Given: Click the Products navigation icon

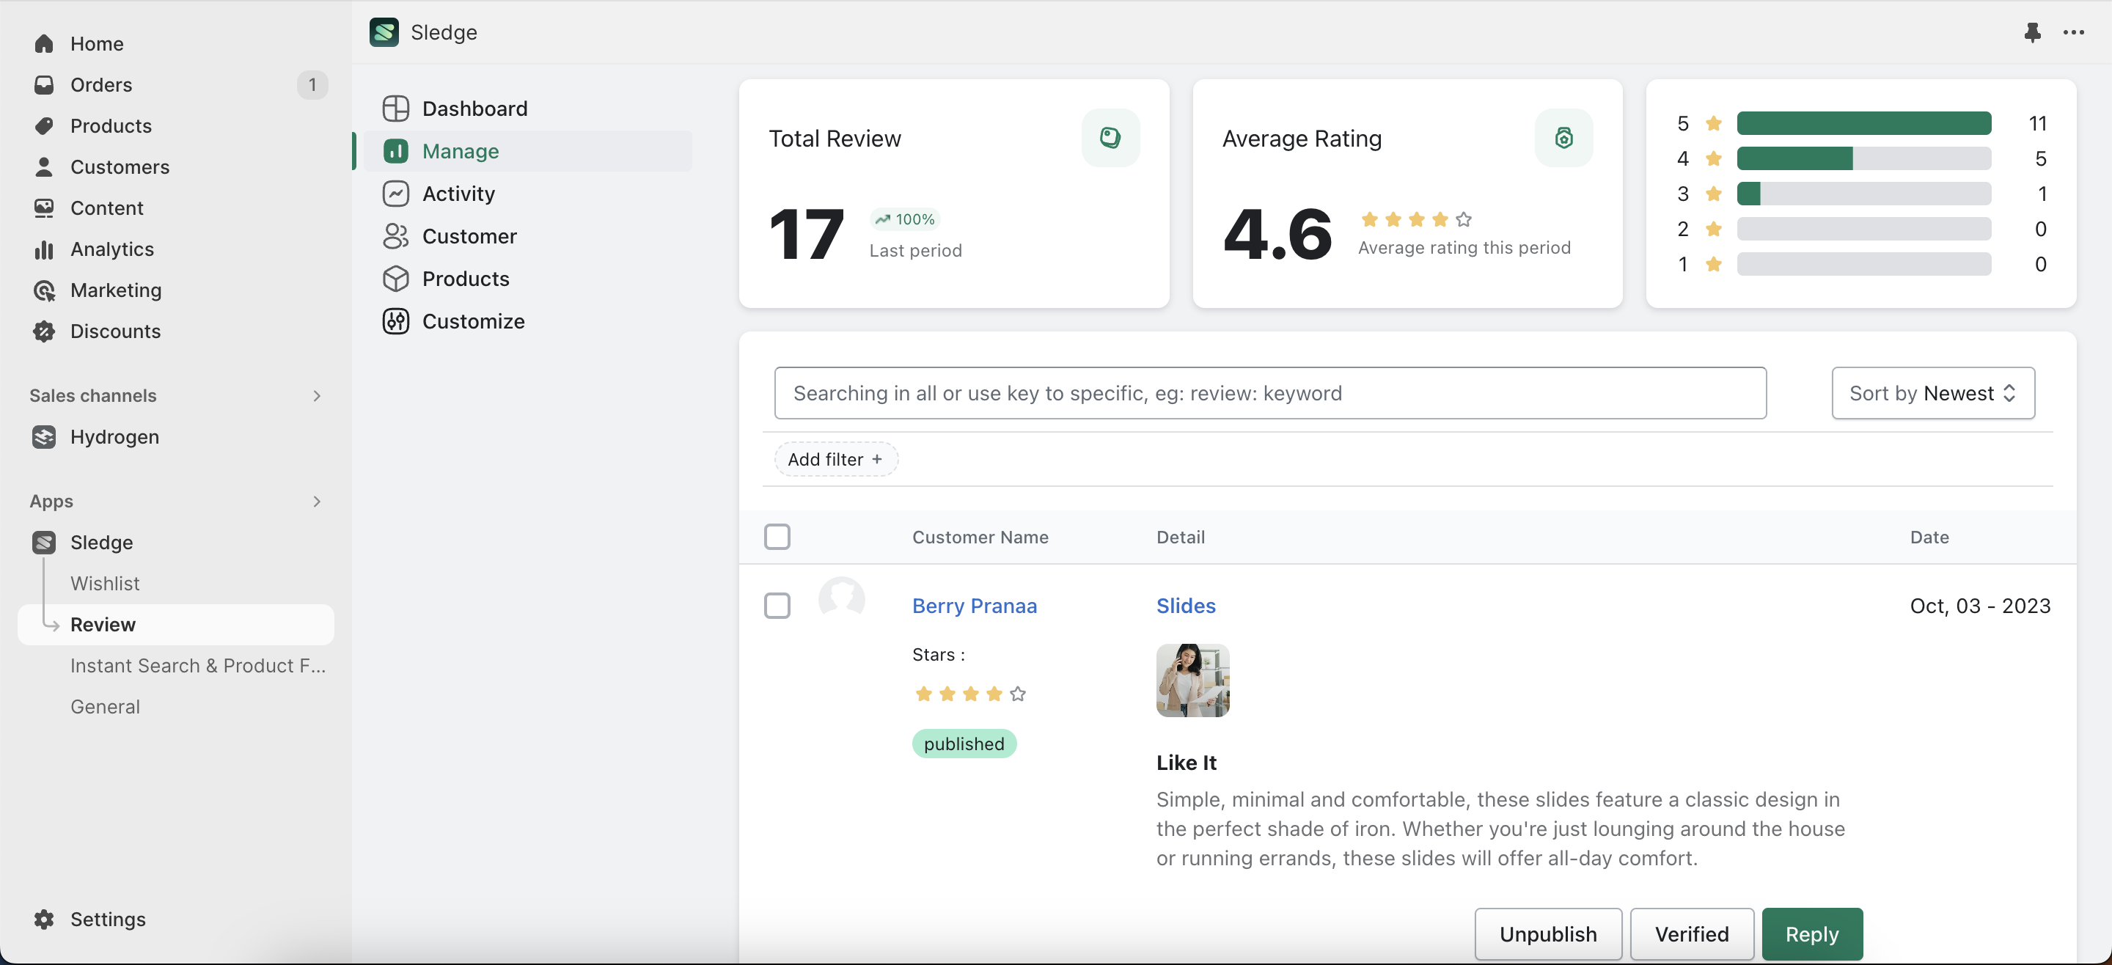Looking at the screenshot, I should point(43,125).
